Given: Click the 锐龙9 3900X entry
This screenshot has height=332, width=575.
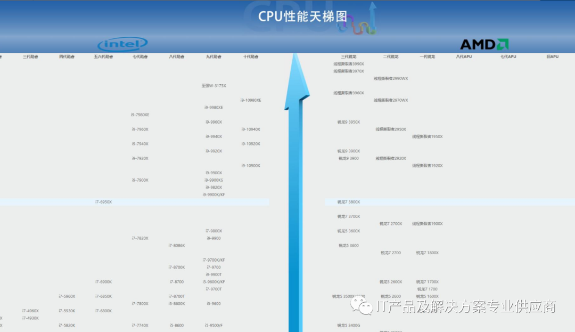Looking at the screenshot, I should click(x=349, y=151).
